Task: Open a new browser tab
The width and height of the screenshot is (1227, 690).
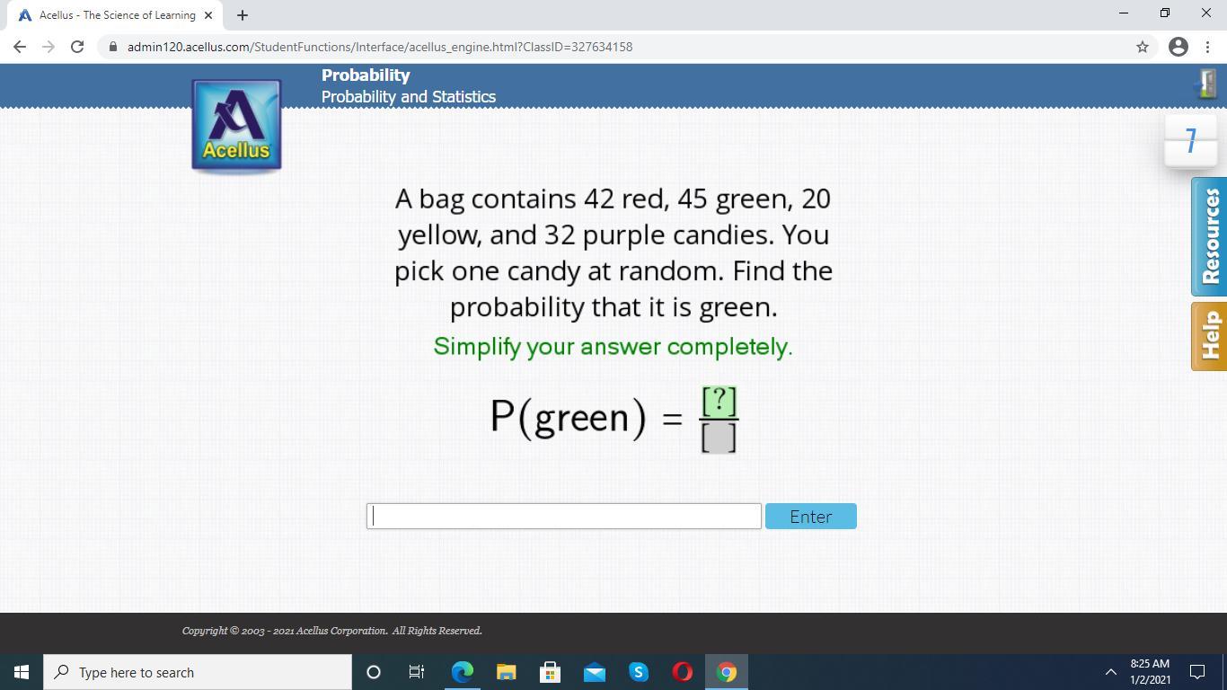Action: click(x=243, y=15)
